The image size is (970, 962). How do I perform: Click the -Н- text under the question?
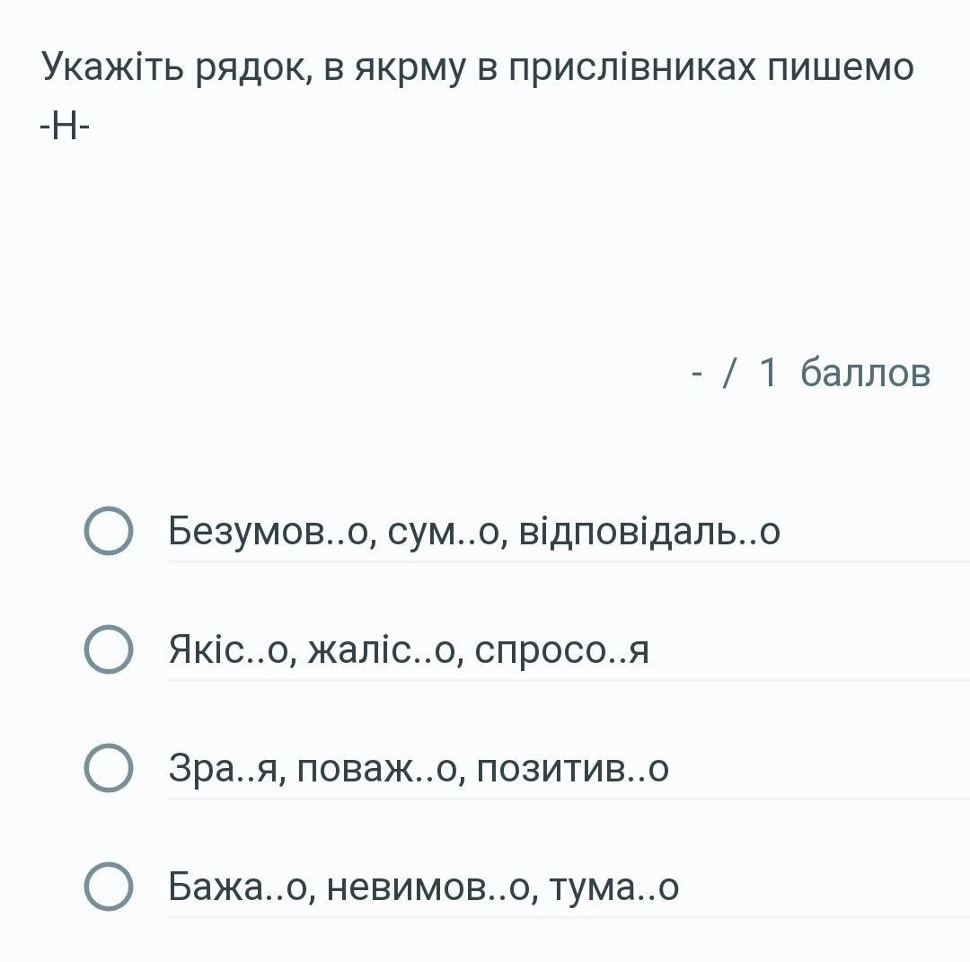tap(65, 128)
